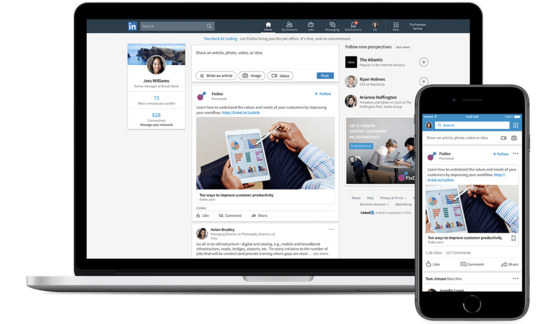
Task: Toggle the bookmark on the mobile FixDex post
Action: click(x=513, y=238)
